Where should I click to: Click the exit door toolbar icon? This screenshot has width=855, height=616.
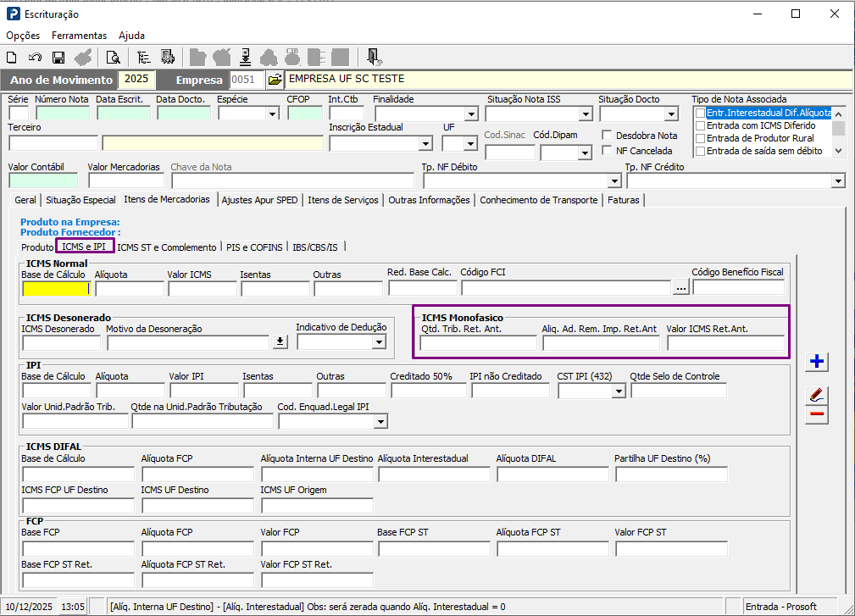point(374,58)
